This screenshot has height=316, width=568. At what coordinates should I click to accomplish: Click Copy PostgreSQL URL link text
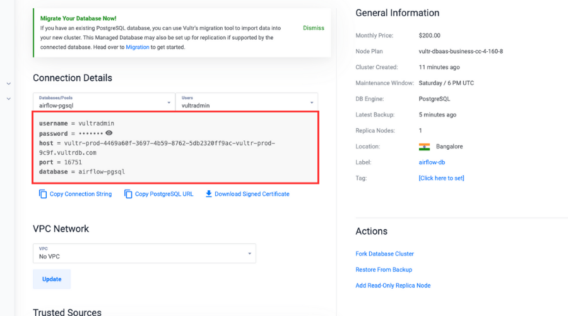(x=164, y=194)
